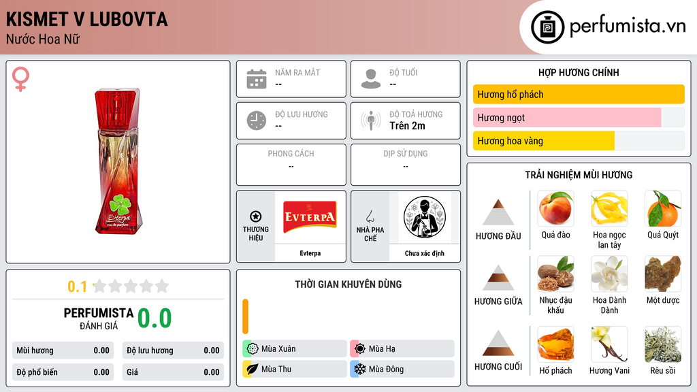Select the Quả Quýt mandarin note image

[663, 208]
